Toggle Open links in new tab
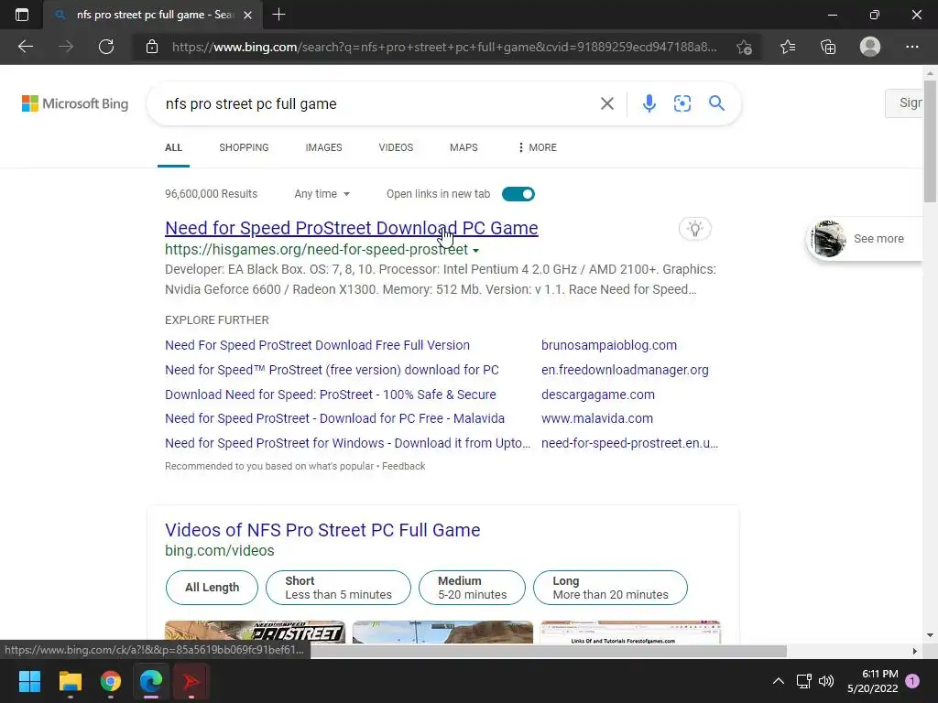Viewport: 938px width, 703px height. [518, 194]
